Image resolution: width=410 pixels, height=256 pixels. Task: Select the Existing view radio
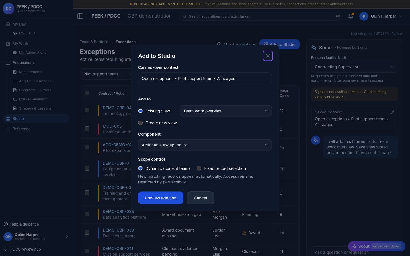140,111
